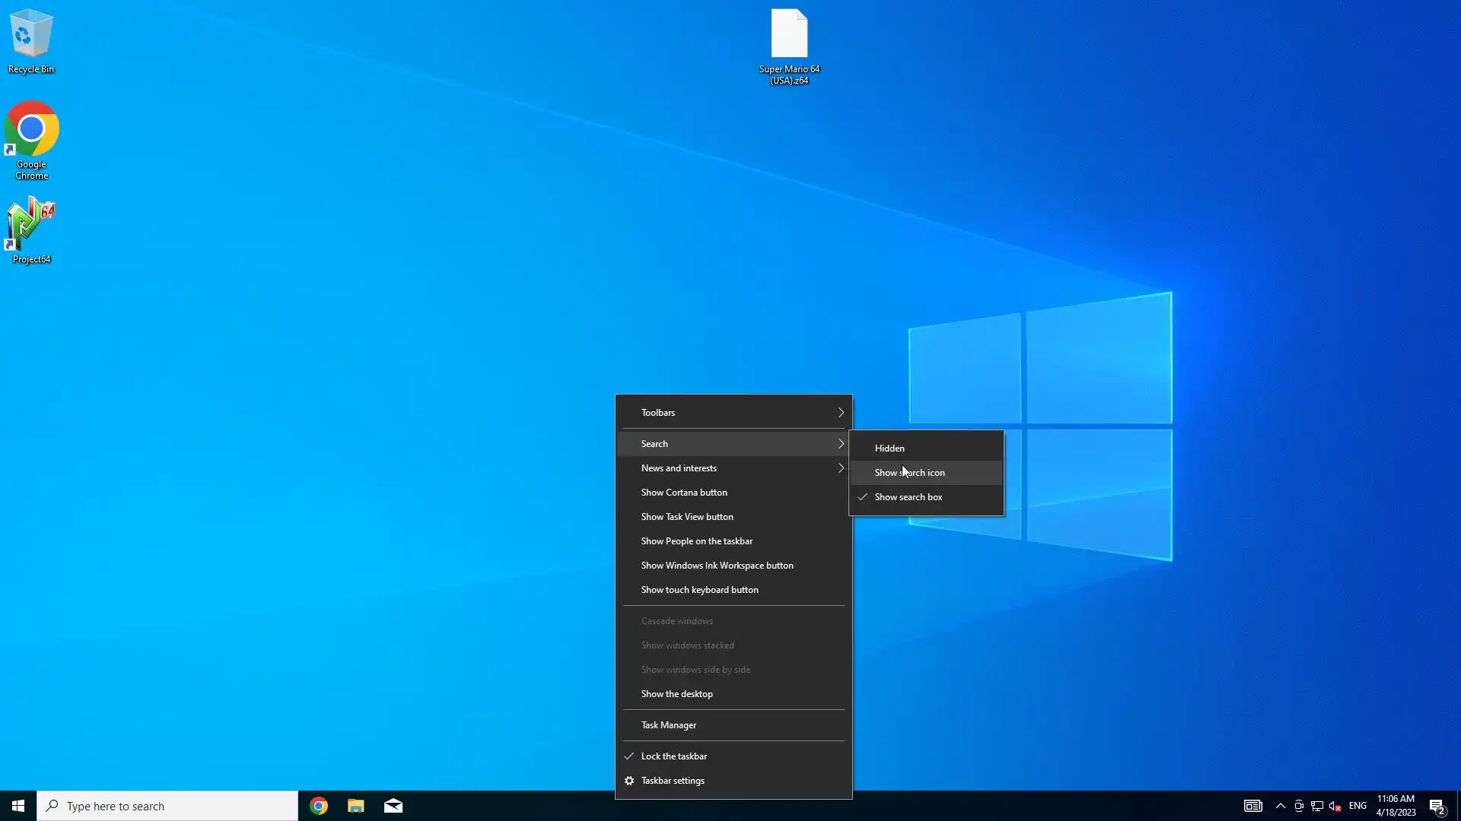Select the Project64 desktop shortcut
This screenshot has width=1461, height=821.
point(31,230)
